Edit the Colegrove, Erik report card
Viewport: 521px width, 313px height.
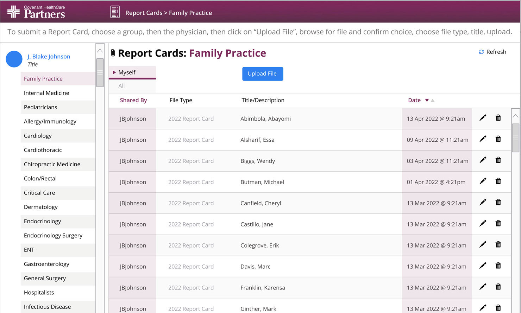click(483, 244)
